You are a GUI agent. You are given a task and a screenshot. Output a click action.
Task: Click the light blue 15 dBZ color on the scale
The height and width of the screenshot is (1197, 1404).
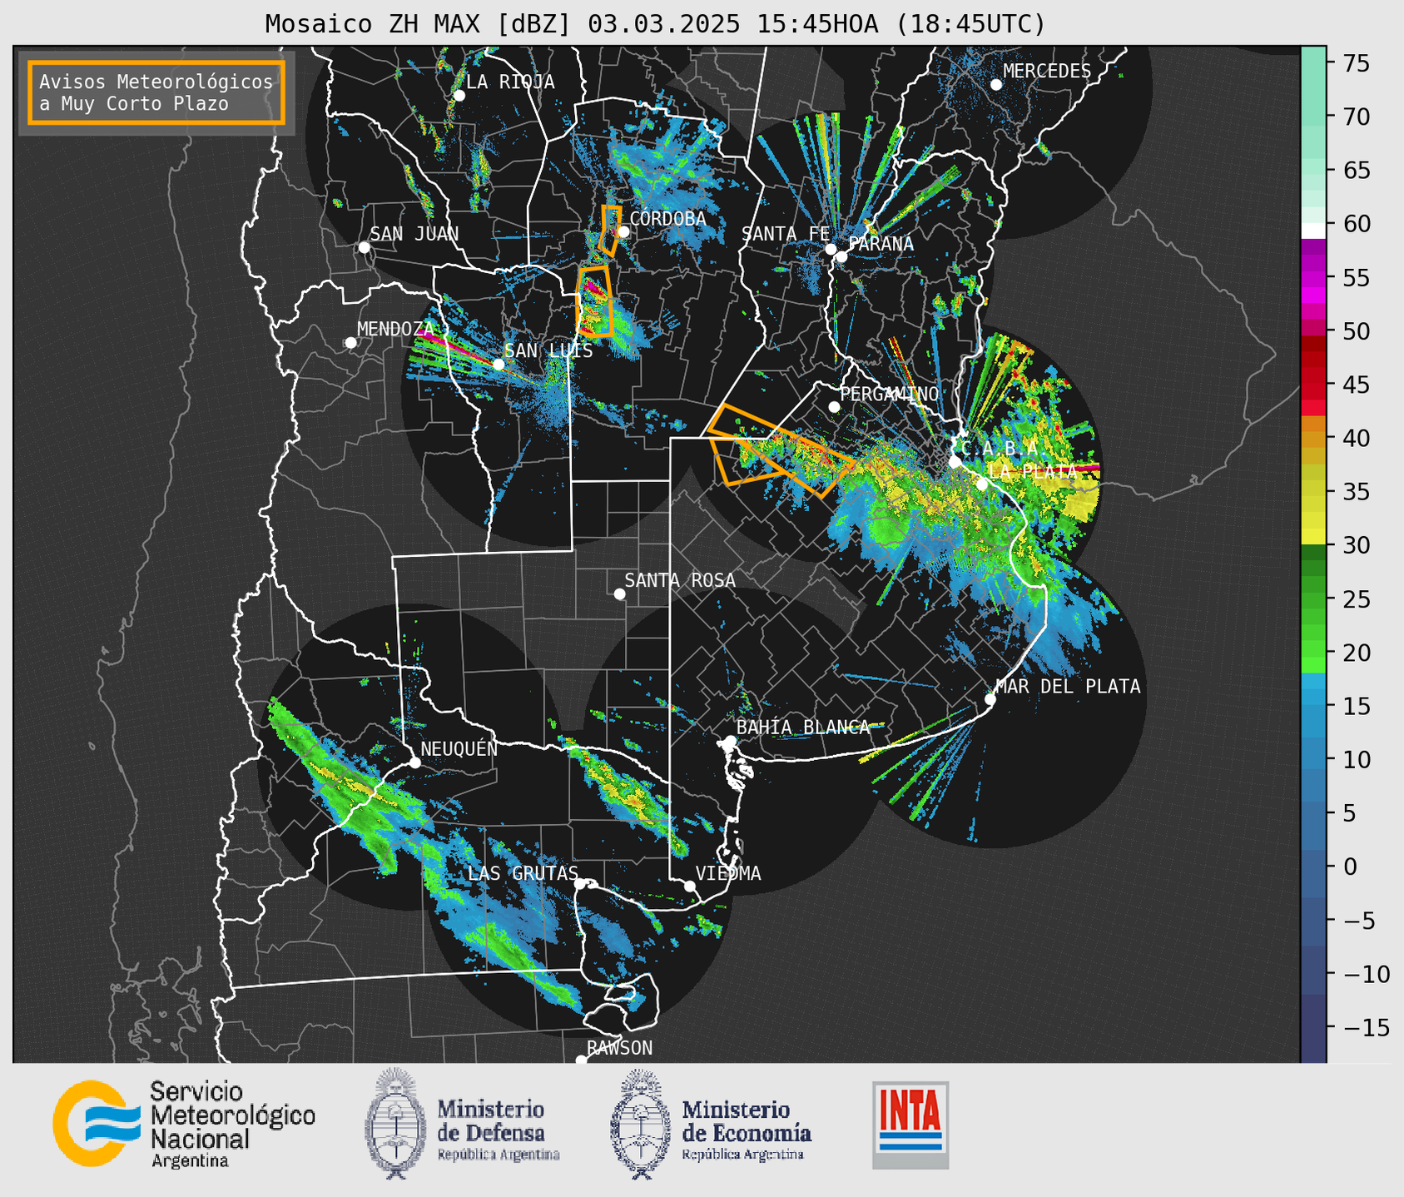1313,698
